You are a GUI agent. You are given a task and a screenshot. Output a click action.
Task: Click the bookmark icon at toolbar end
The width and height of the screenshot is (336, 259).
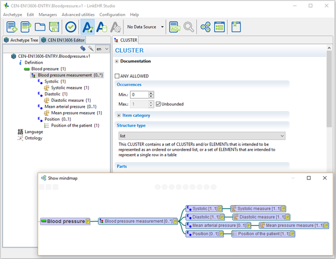(237, 27)
